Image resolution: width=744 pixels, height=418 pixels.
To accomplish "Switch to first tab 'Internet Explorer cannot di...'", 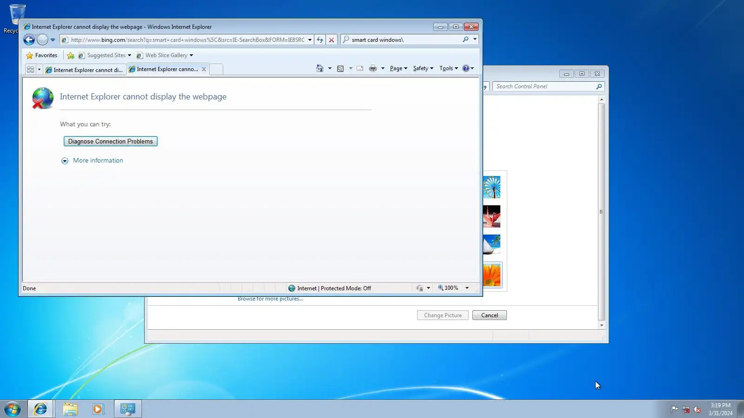I will click(x=84, y=70).
